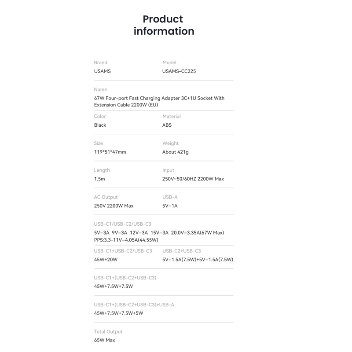The height and width of the screenshot is (352, 352).
Task: Select the USAMS-CC225 model text
Action: point(179,71)
